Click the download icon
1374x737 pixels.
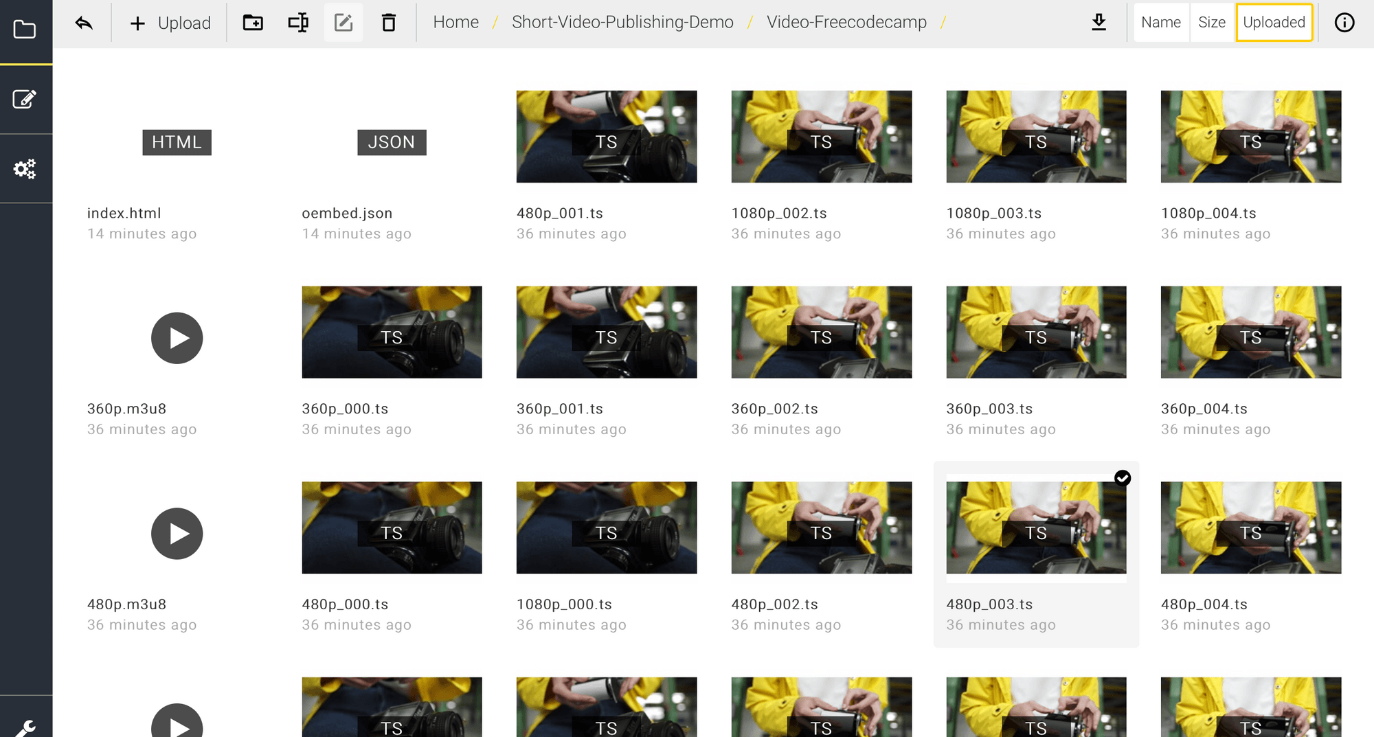click(1099, 23)
